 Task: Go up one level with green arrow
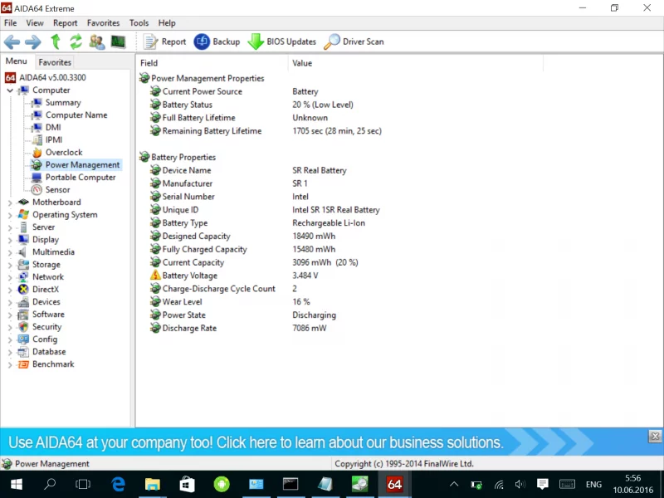(56, 41)
